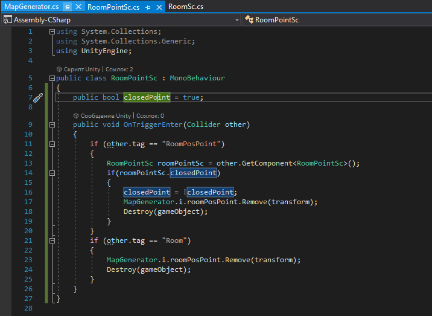Open the RoomSc.cs tab
432x316 pixels.
pos(186,7)
